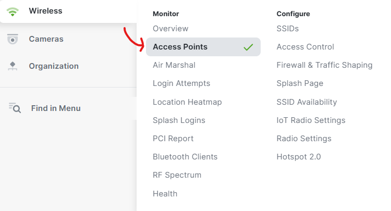Open IoT Radio Settings

(311, 120)
